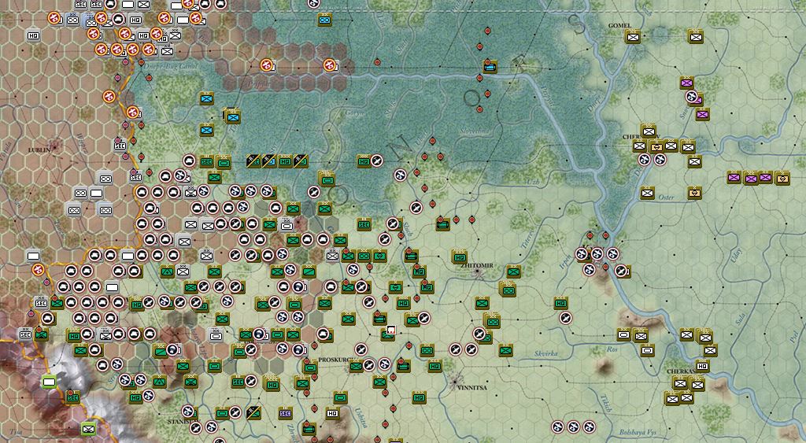Click the Bolshaya Vys river label
Image resolution: width=806 pixels, height=443 pixels.
click(638, 432)
